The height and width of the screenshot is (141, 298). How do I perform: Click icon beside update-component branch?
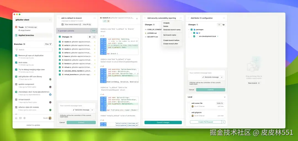pos(16,84)
